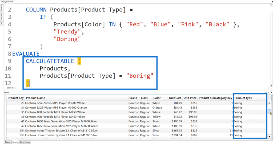Close the Results pane
The width and height of the screenshot is (273, 144).
(271, 93)
